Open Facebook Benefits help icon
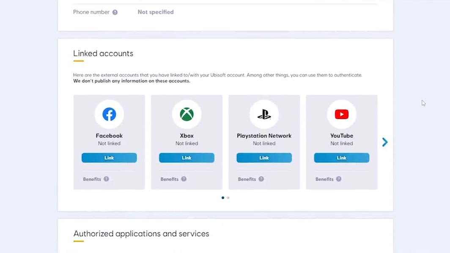The image size is (450, 253). tap(106, 179)
